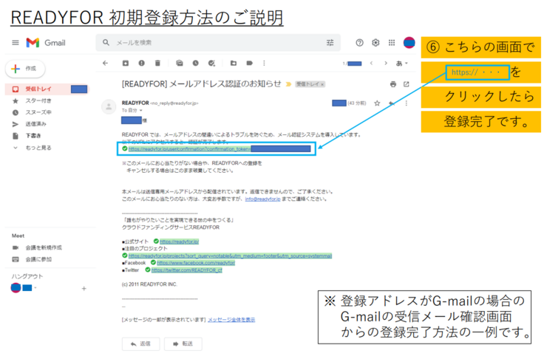Viewport: 544px width, 359px height.
Task: Report the email as spam
Action: click(x=140, y=64)
